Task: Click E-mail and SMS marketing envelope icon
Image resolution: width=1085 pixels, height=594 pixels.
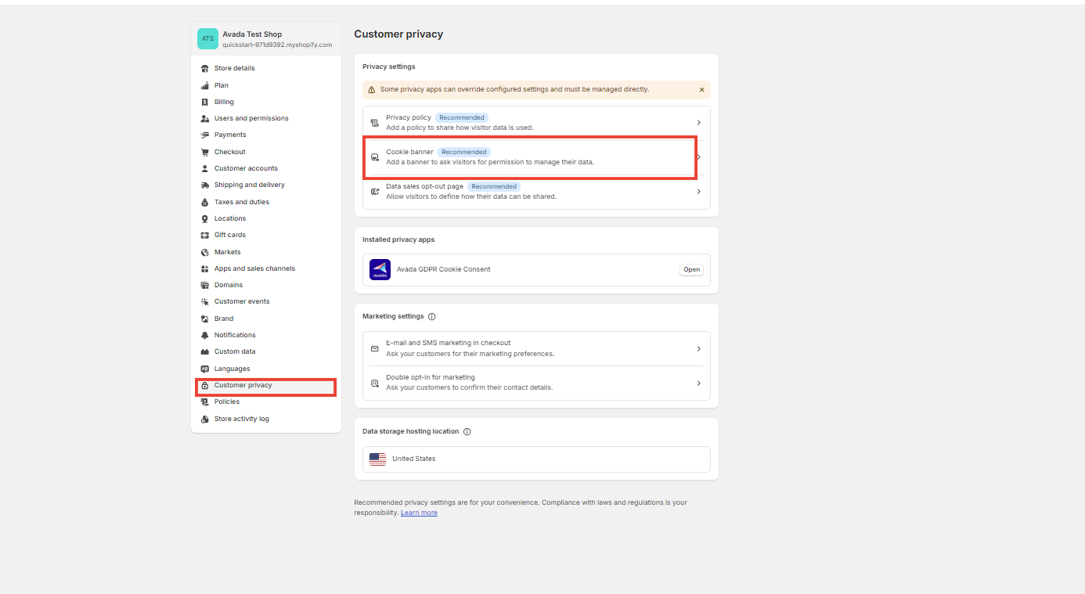Action: 375,349
